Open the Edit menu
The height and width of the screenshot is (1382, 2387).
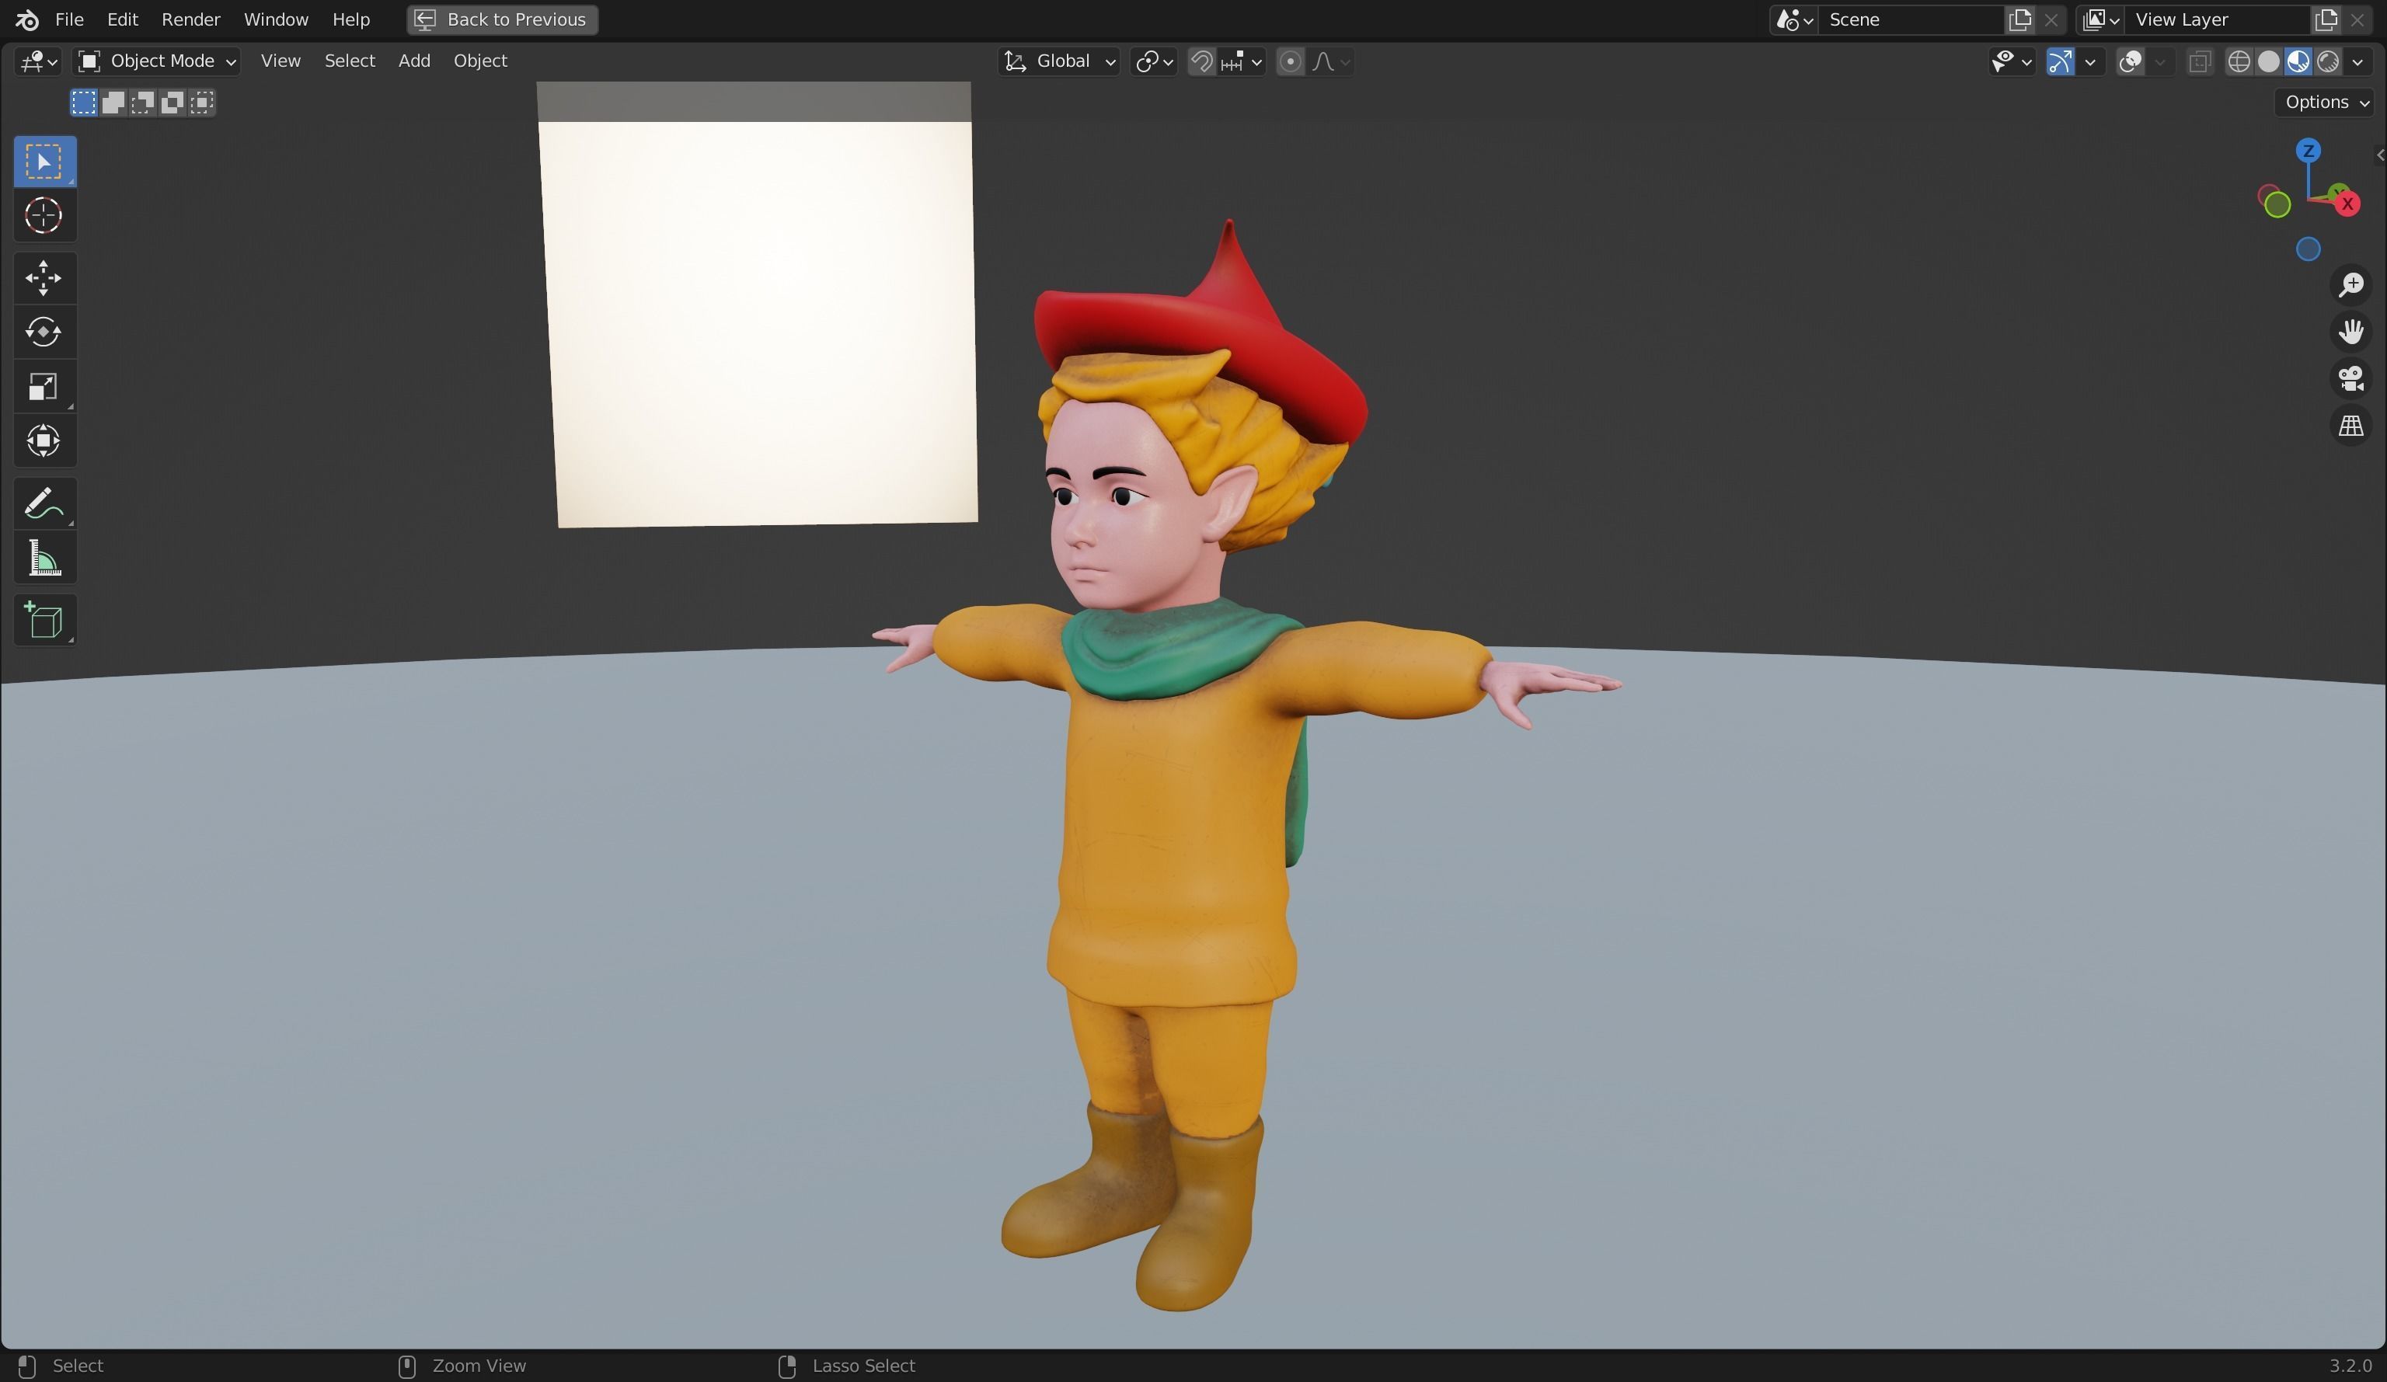coord(122,19)
